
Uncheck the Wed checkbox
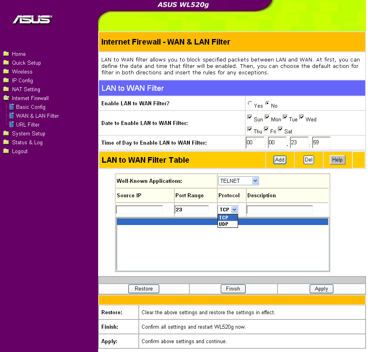302,117
